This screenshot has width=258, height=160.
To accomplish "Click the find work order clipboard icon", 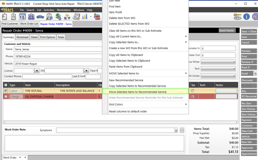I will (x=13, y=17).
